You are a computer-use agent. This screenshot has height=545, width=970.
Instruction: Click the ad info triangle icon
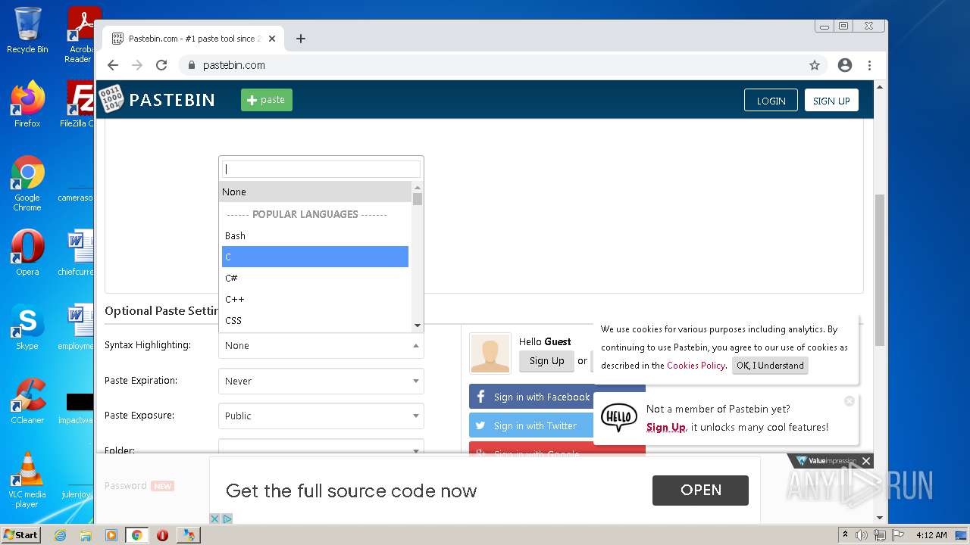[x=227, y=519]
